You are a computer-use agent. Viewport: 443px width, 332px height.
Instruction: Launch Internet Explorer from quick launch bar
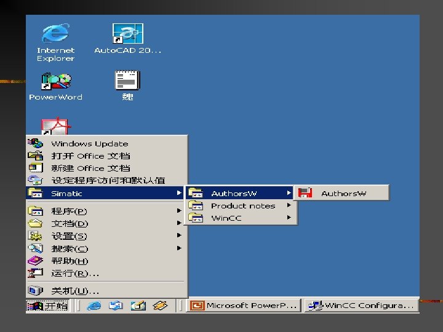[x=94, y=306]
